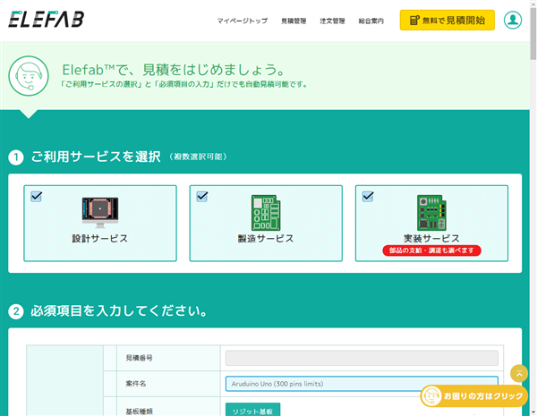Uncheck the 製造サービス checkbox
Viewport: 537px width, 416px height.
(x=201, y=197)
